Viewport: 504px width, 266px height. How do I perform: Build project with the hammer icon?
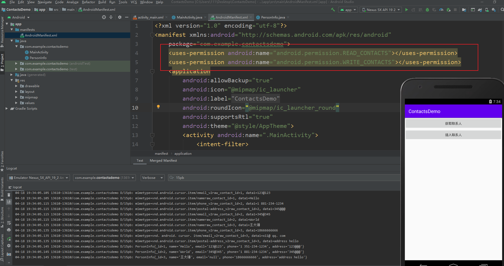(x=333, y=10)
